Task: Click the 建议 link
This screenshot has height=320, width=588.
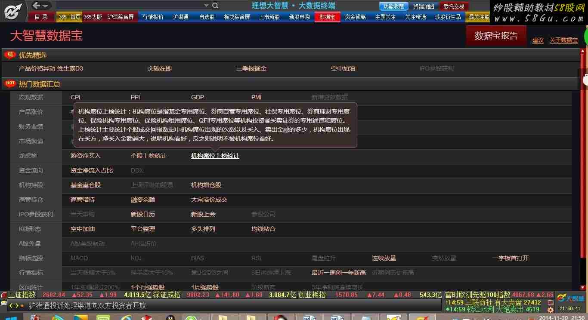Action: (538, 40)
